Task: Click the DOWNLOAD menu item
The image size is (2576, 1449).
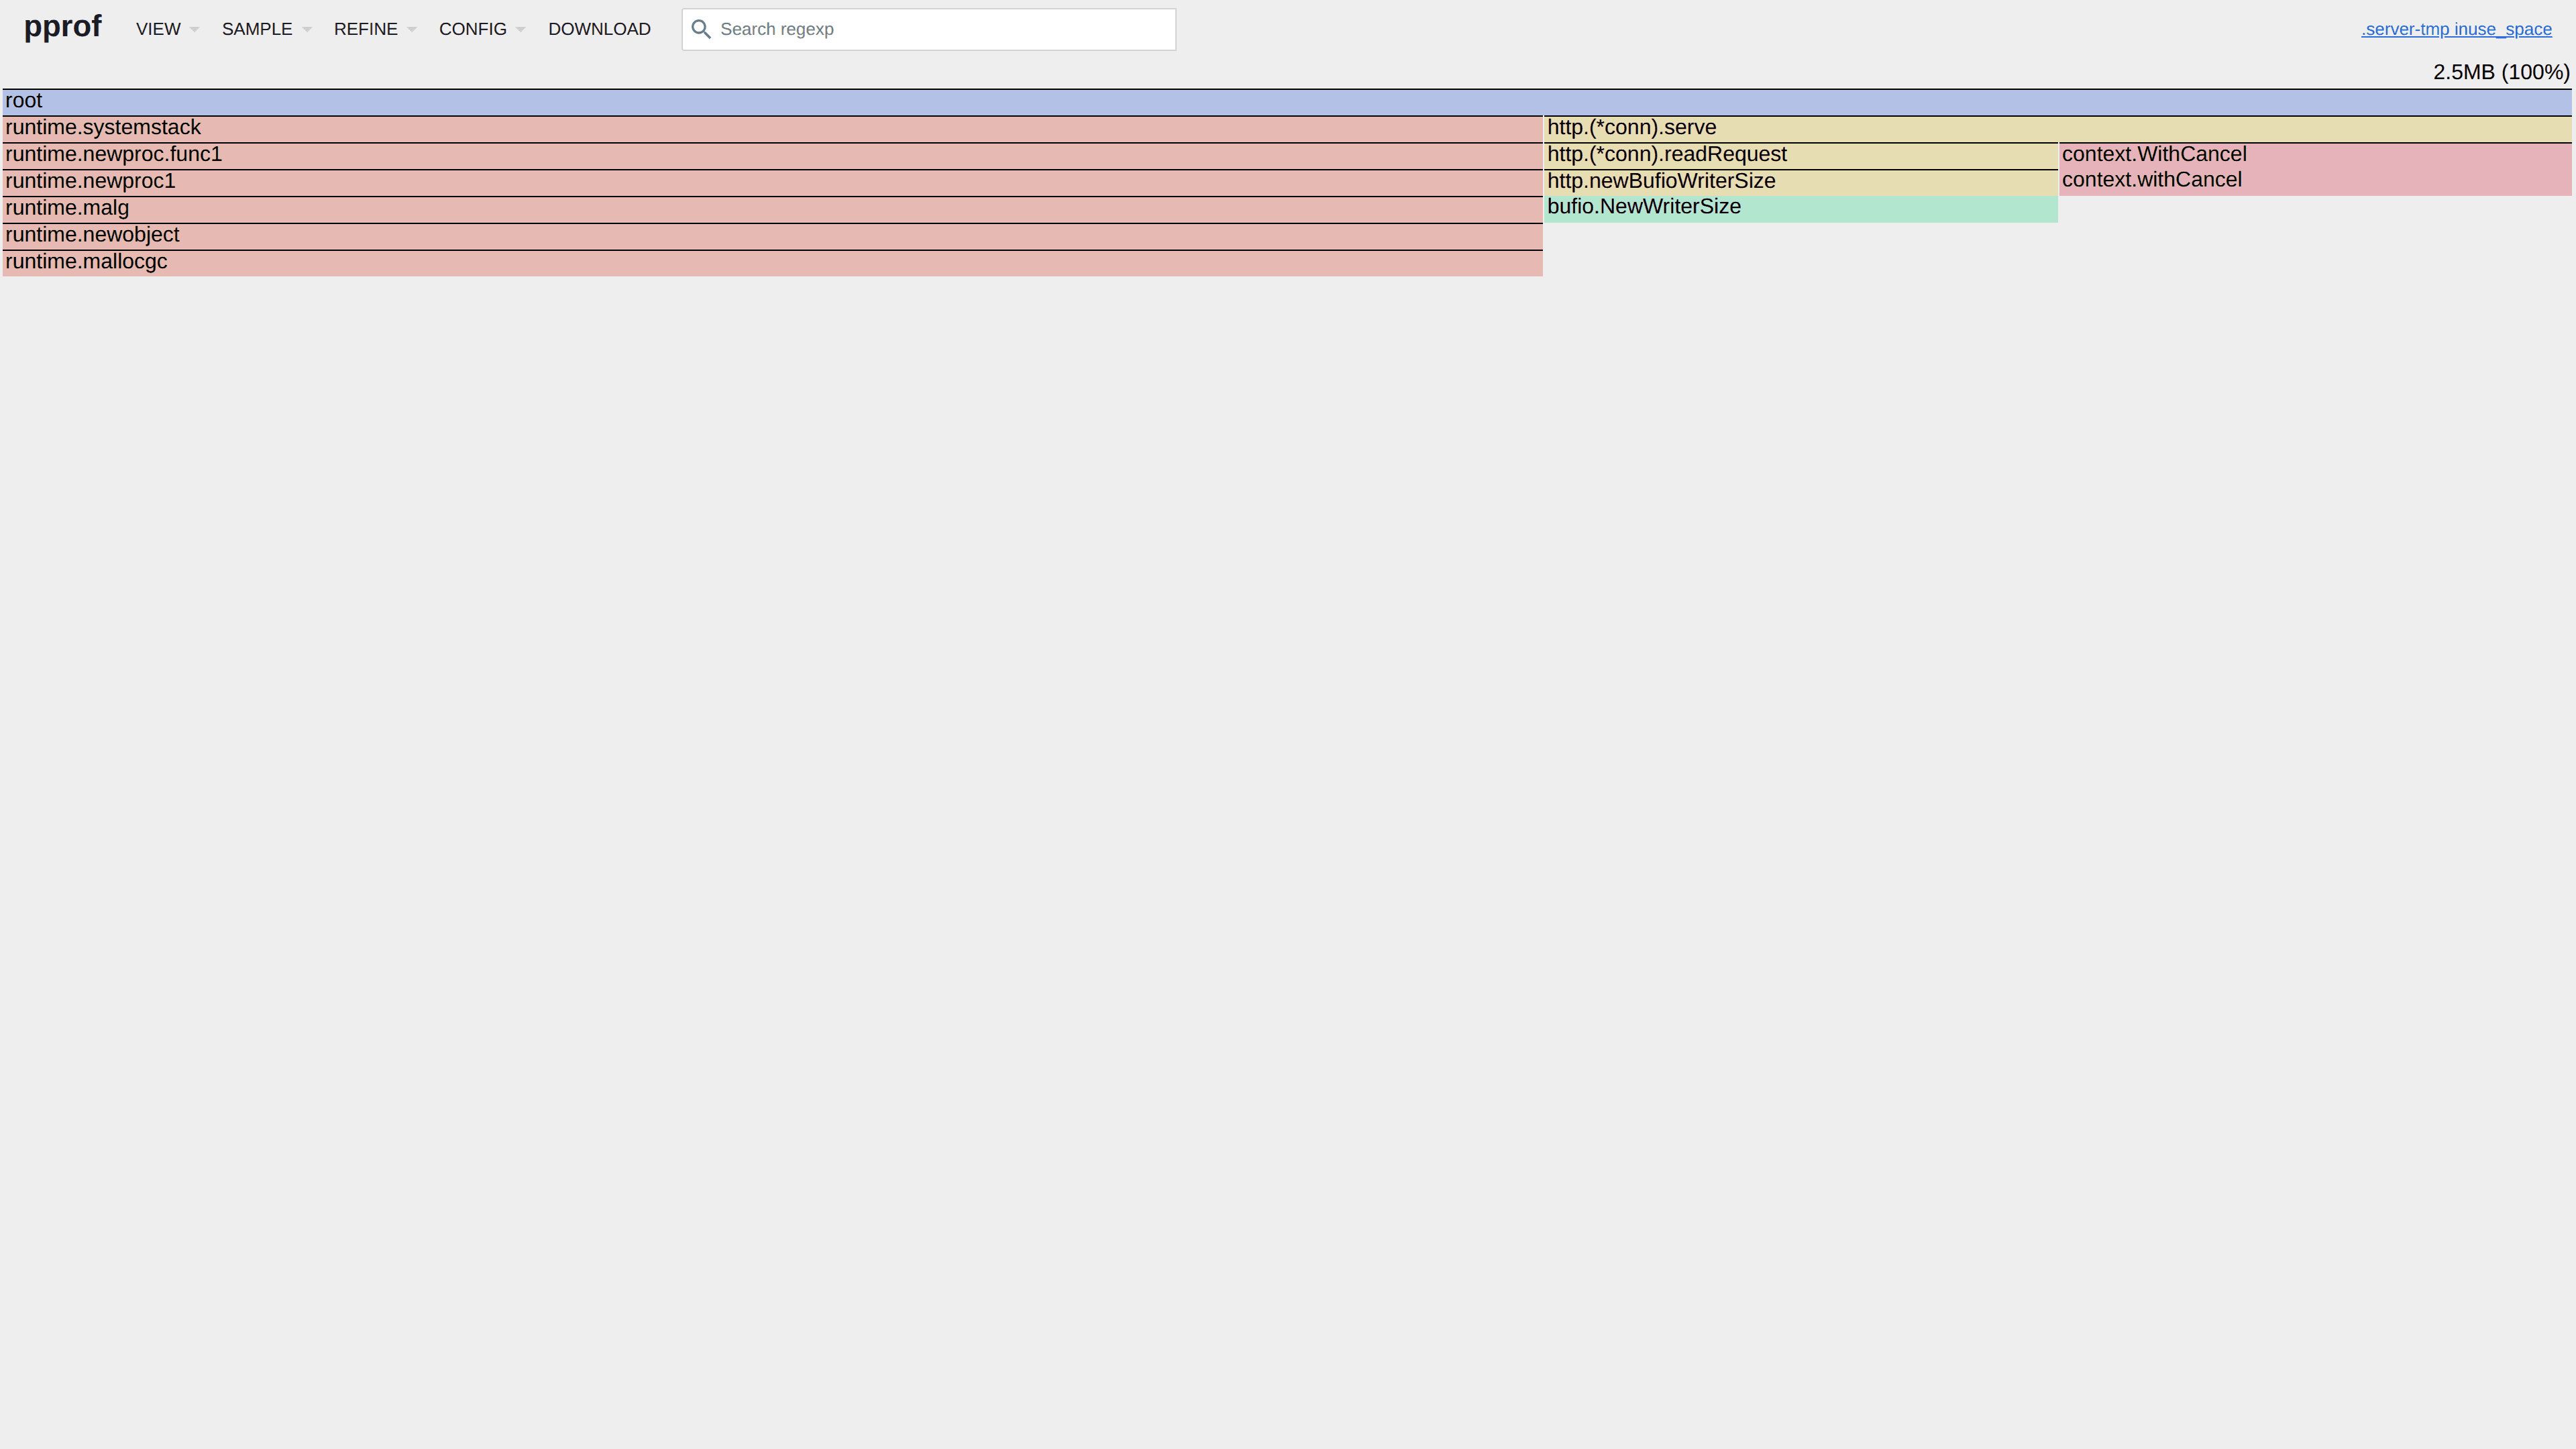Action: click(x=599, y=29)
